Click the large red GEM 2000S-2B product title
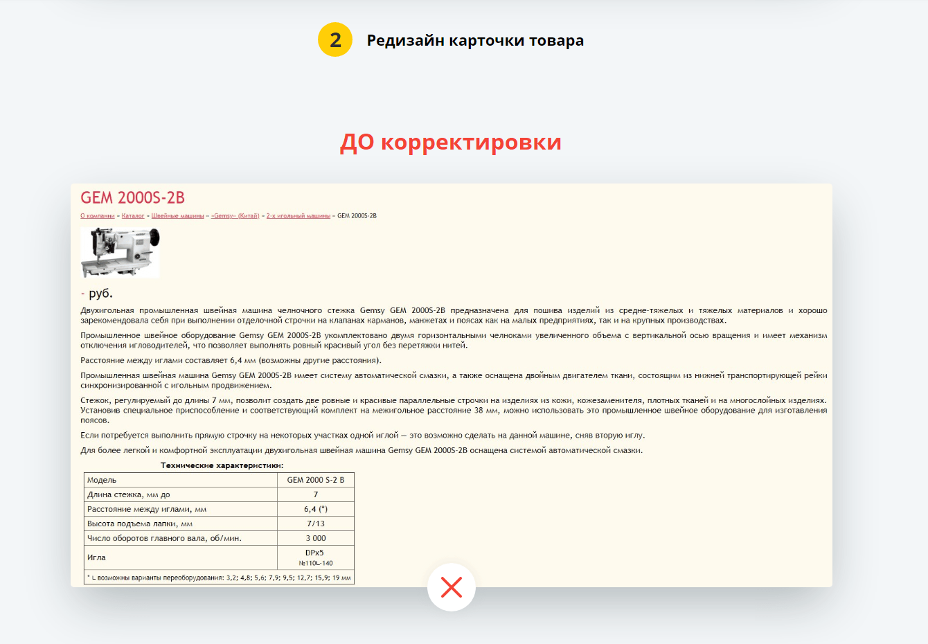 click(133, 198)
